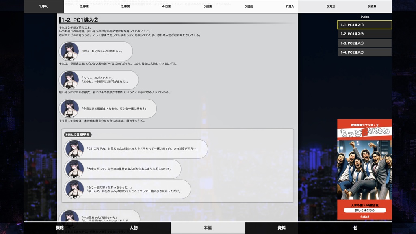
Task: Click the partially visible avatar at page bottom
Action: point(70,215)
